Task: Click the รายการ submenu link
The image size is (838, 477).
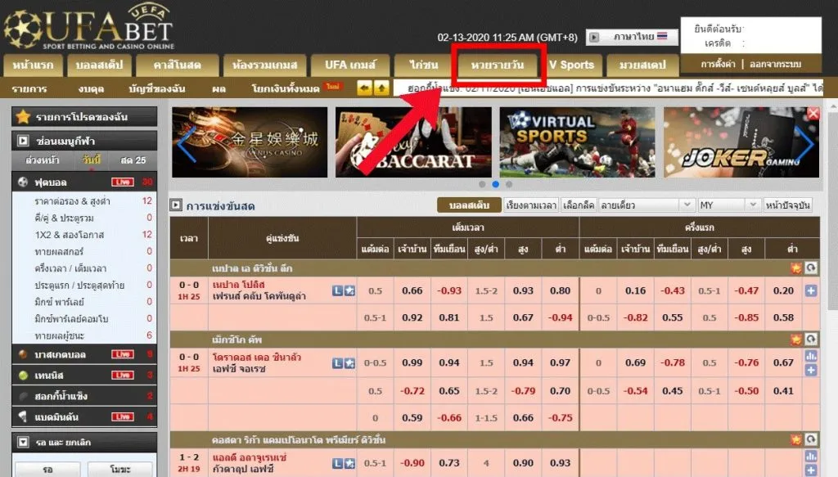Action: coord(29,88)
